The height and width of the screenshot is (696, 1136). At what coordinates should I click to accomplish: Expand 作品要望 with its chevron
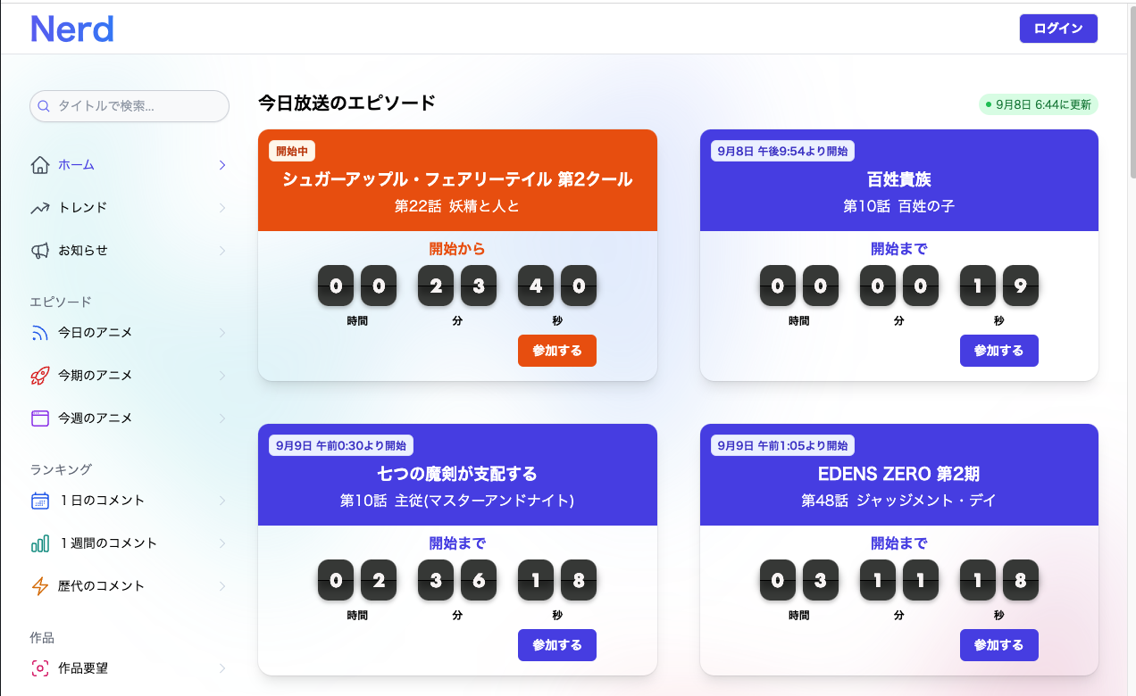[x=221, y=667]
